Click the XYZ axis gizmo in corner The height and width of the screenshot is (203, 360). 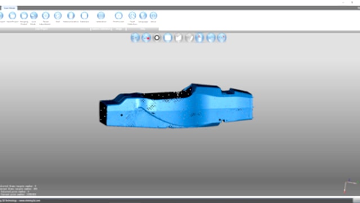click(x=350, y=186)
